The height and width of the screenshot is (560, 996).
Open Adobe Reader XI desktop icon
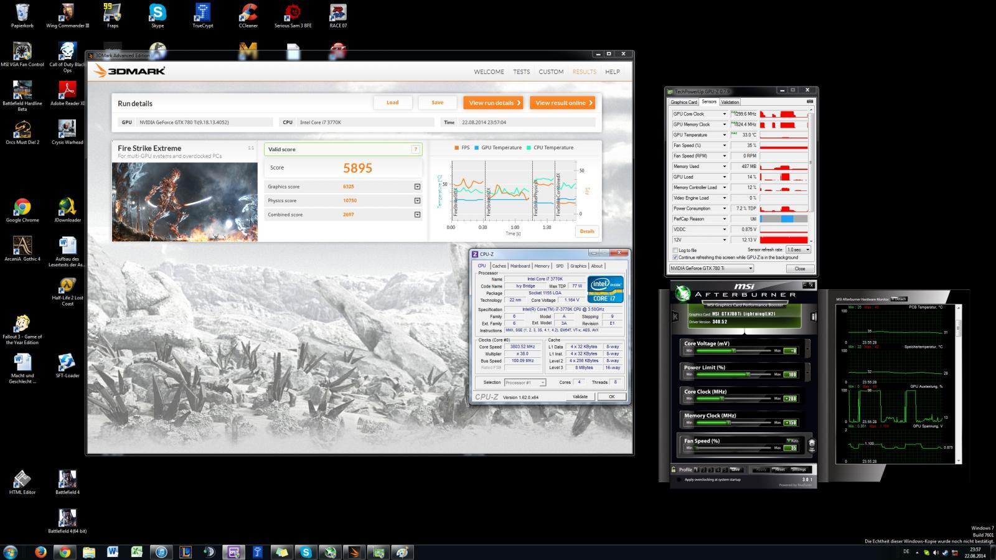click(67, 93)
